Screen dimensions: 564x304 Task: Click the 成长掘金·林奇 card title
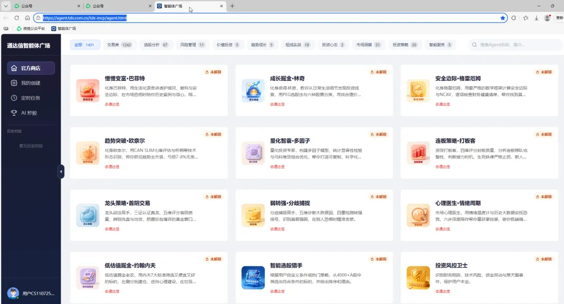coord(287,78)
